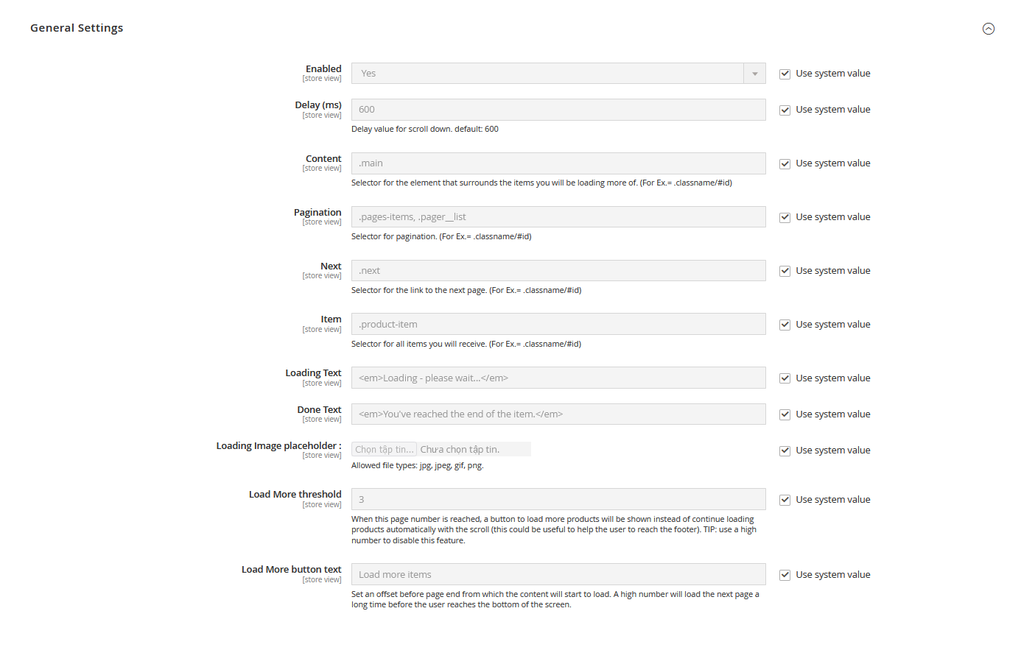The width and height of the screenshot is (1021, 650).
Task: Collapse the General Settings section icon
Action: (x=989, y=29)
